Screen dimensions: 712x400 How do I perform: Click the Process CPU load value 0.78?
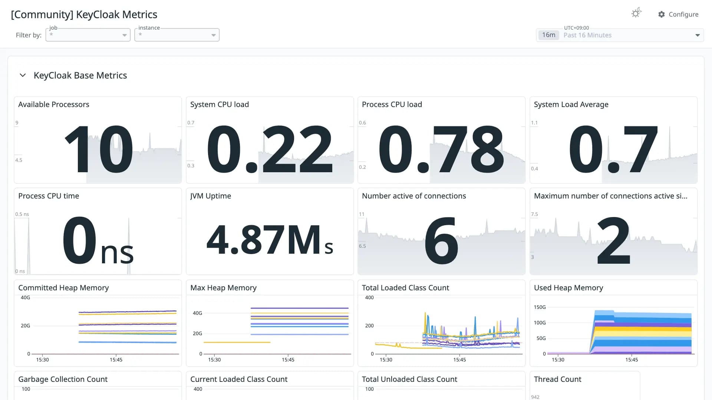click(441, 149)
